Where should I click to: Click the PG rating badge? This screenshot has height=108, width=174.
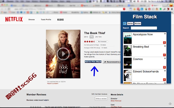(x=92, y=37)
